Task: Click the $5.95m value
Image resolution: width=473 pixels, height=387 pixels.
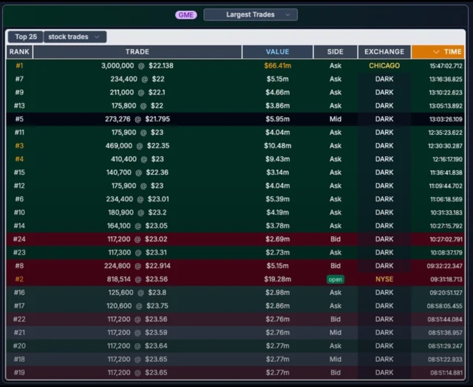Action: (x=278, y=119)
